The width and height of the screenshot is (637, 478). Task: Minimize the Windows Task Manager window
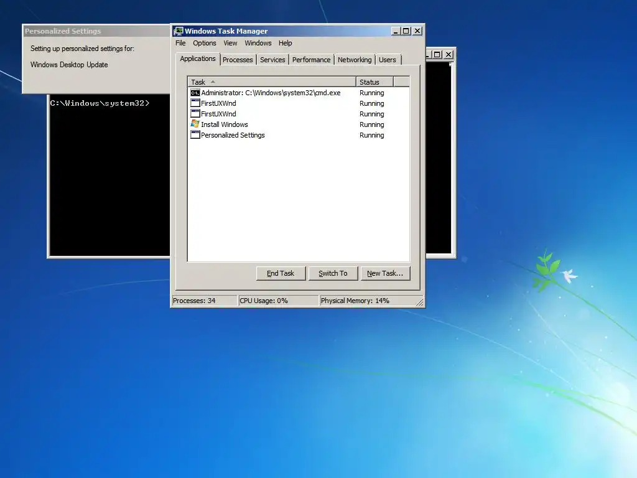click(395, 31)
